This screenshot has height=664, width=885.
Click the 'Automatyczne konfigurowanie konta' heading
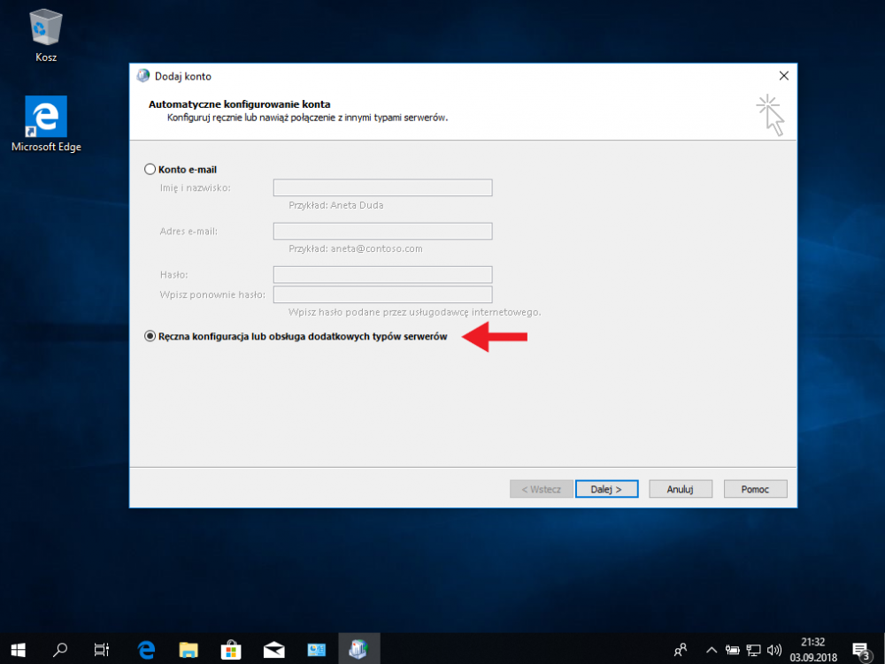239,104
